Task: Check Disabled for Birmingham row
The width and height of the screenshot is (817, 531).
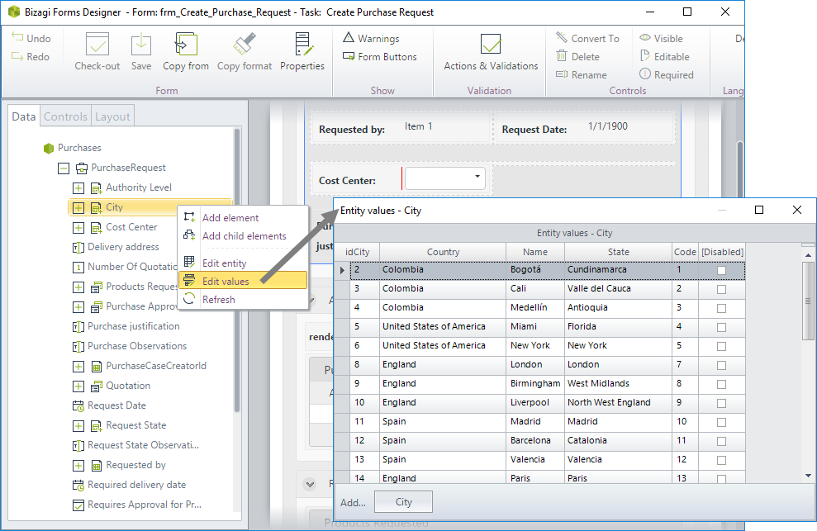Action: click(721, 384)
